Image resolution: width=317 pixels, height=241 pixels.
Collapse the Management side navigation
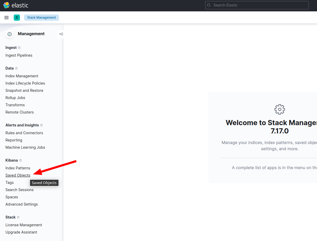coord(61,34)
